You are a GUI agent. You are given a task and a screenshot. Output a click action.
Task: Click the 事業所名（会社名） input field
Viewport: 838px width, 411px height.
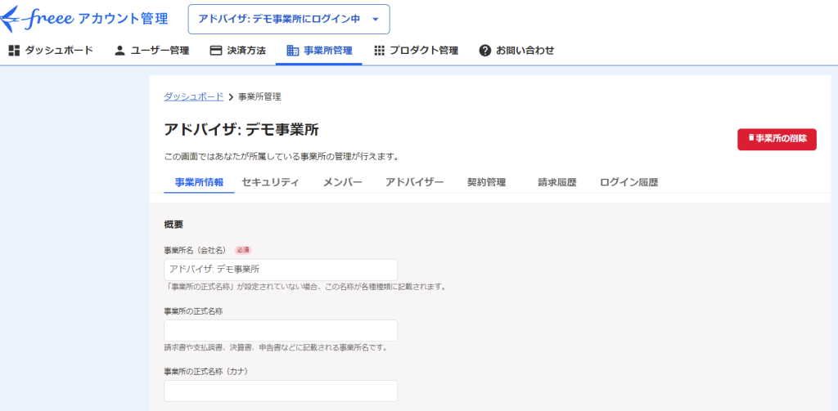pyautogui.click(x=281, y=270)
